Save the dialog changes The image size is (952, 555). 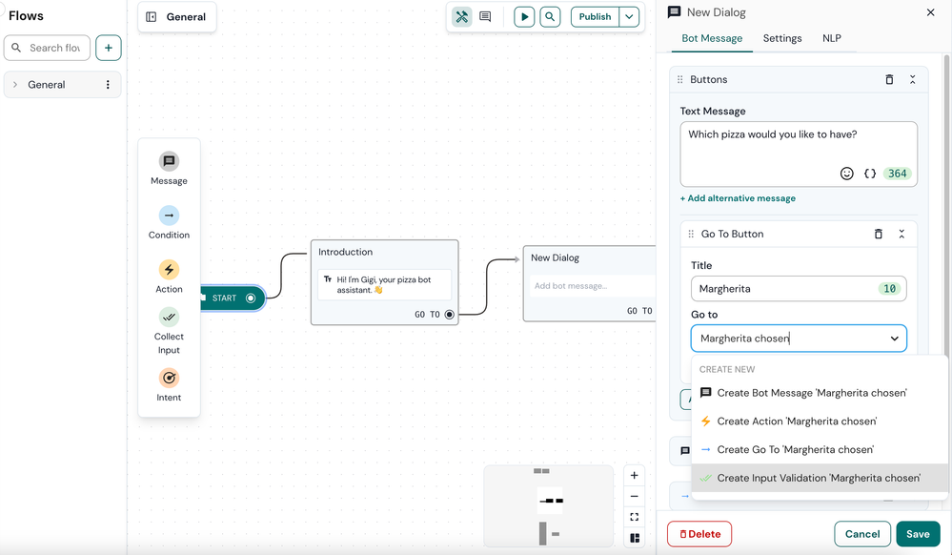click(x=918, y=534)
